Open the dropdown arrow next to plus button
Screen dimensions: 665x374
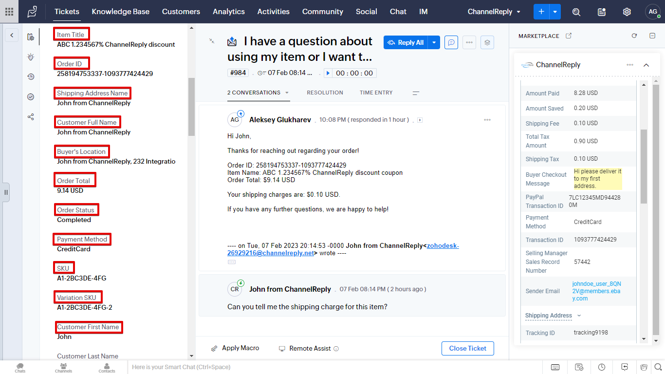pyautogui.click(x=555, y=12)
